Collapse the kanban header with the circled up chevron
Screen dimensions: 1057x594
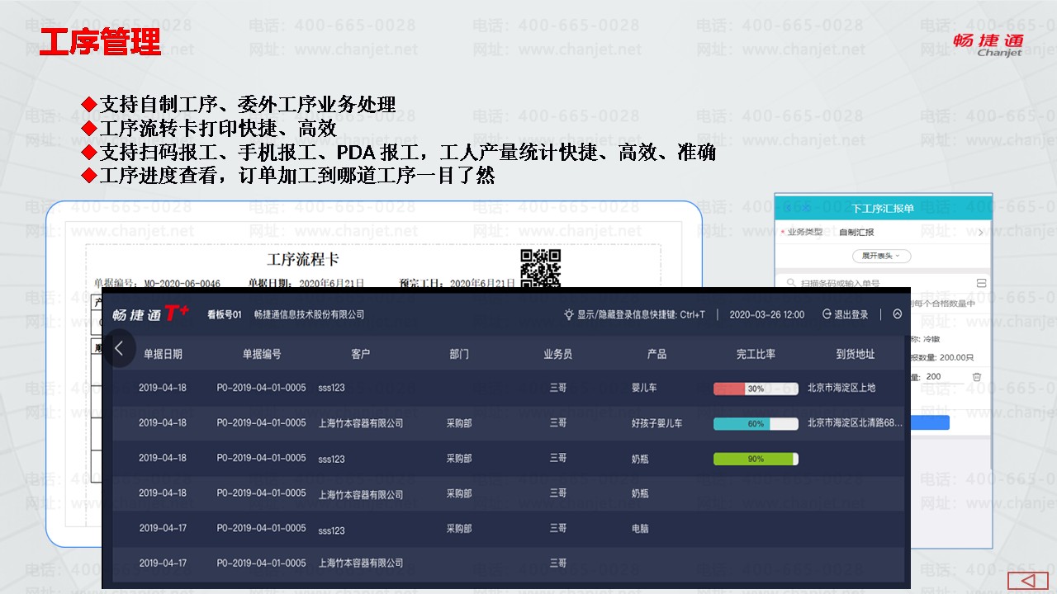pos(898,314)
